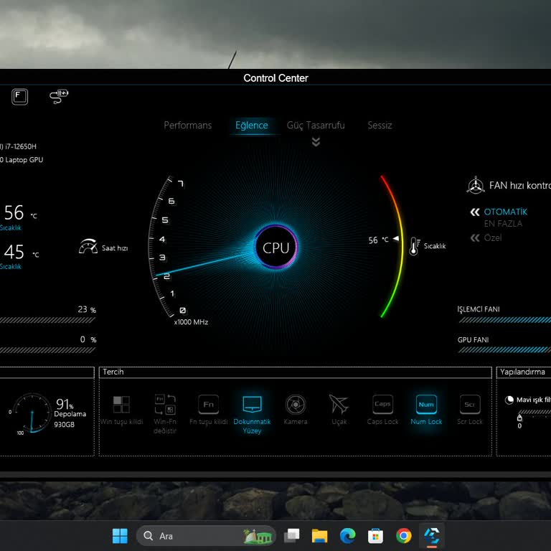Click the Ara taskbar search box
The image size is (551, 551).
(206, 536)
